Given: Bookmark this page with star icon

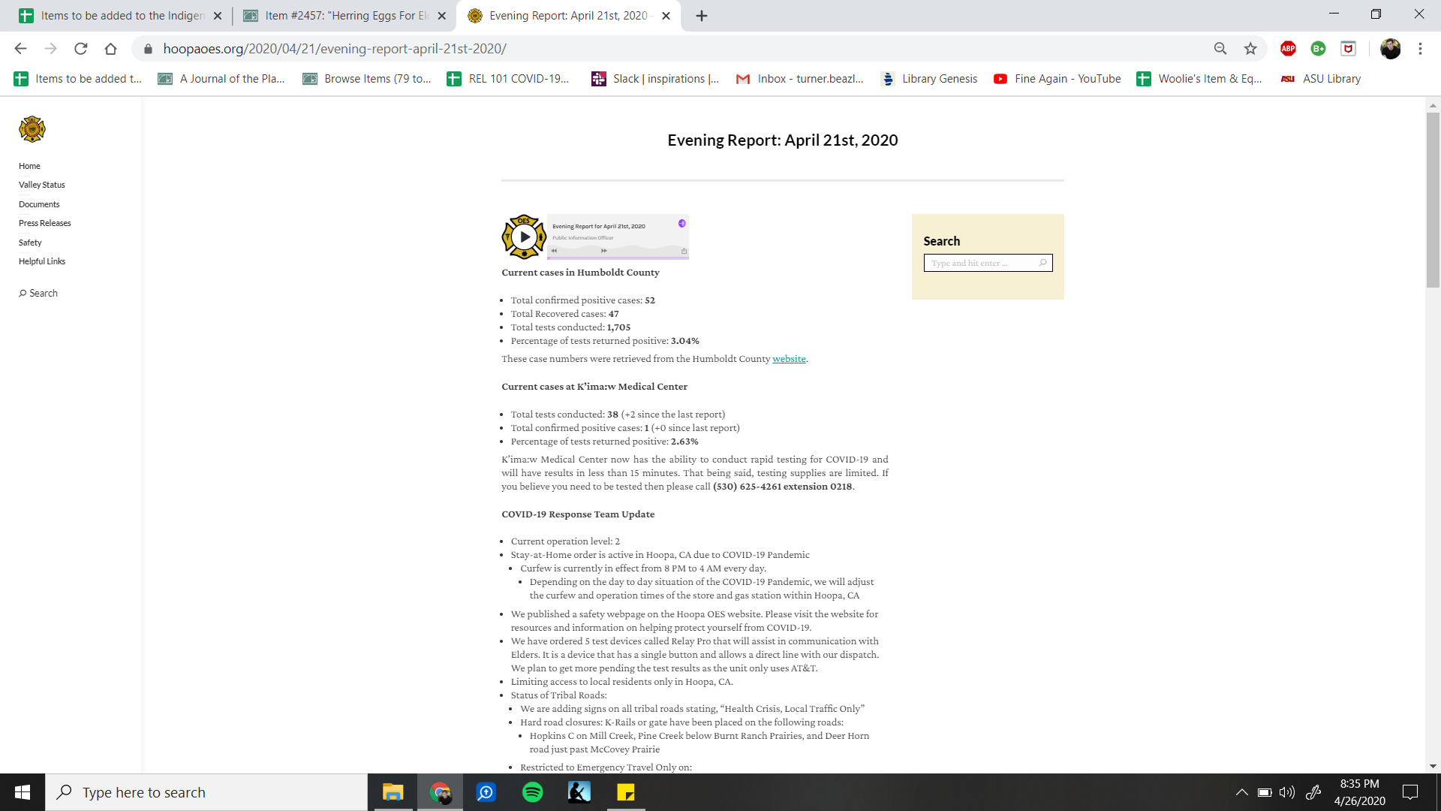Looking at the screenshot, I should (1250, 49).
